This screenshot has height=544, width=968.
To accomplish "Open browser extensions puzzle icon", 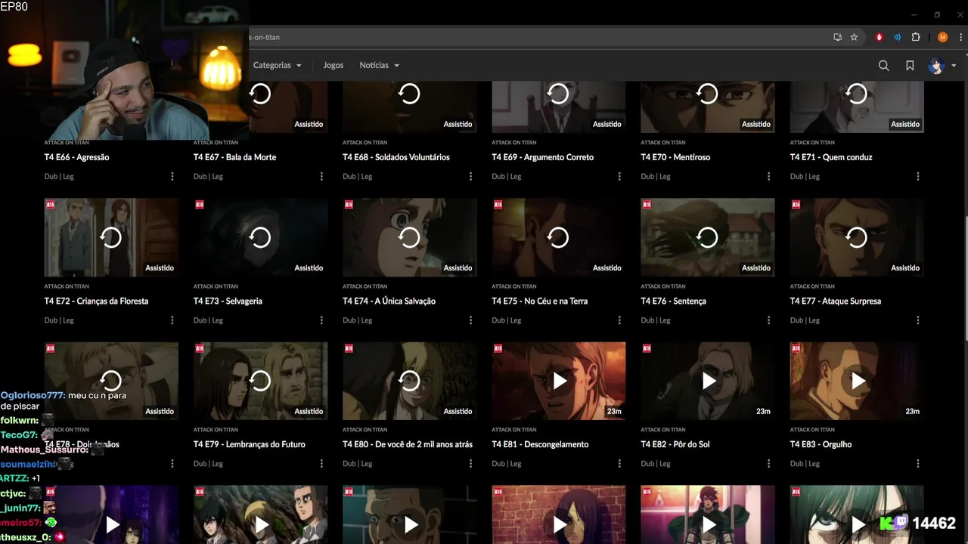I will (916, 37).
